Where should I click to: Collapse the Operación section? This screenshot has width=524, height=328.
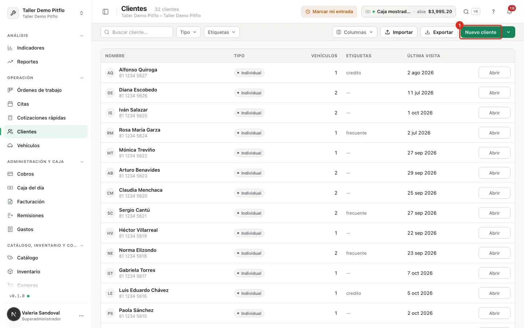[82, 78]
